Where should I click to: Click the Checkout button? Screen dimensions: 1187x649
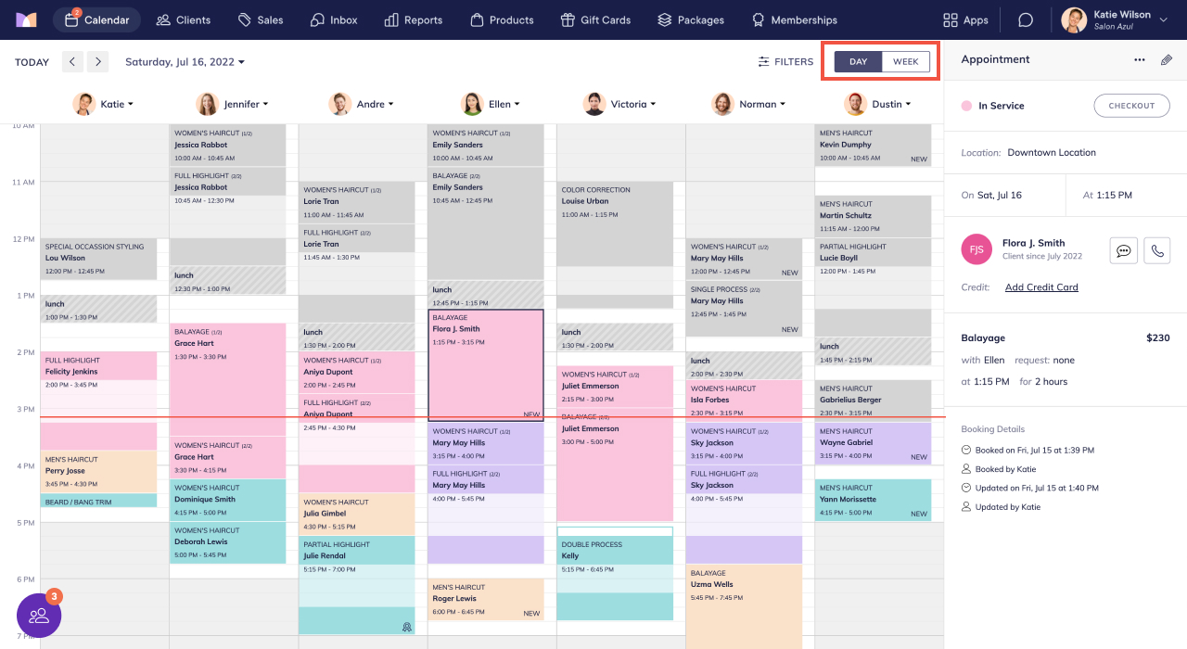click(x=1131, y=106)
